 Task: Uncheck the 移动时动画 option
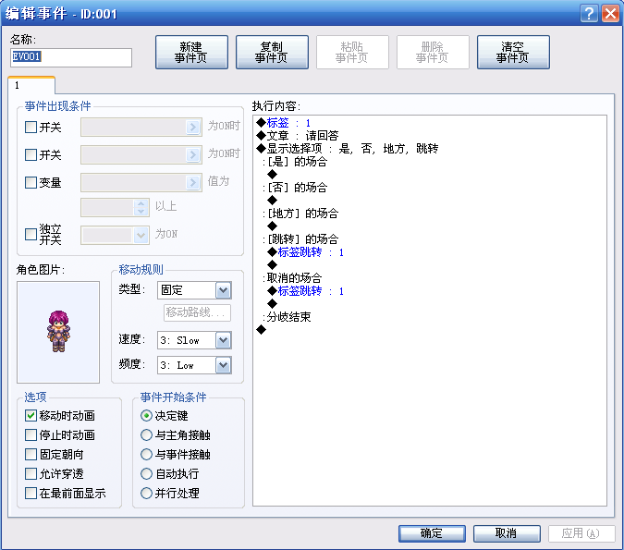pyautogui.click(x=31, y=415)
